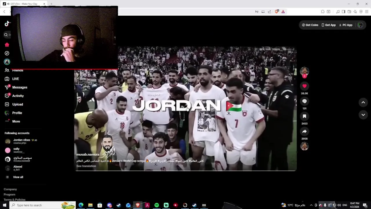Image resolution: width=371 pixels, height=209 pixels.
Task: Open Microsoft Edge from taskbar
Action: [81, 205]
